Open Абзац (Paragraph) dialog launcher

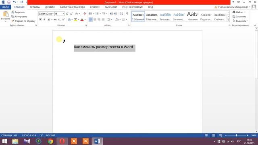click(129, 25)
